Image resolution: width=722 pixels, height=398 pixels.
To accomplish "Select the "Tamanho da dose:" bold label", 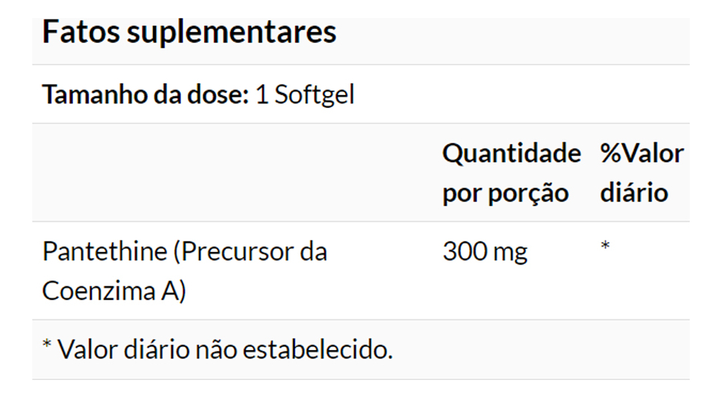I will [145, 95].
